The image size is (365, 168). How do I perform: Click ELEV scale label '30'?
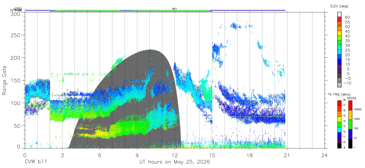pos(347,45)
